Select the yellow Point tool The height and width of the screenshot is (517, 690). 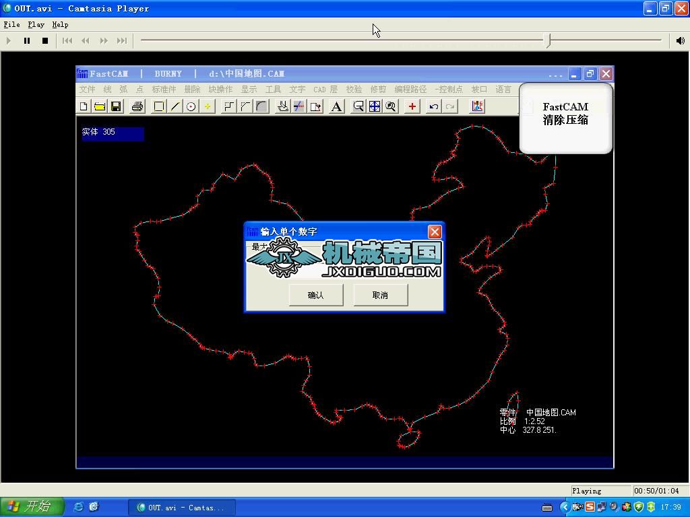(208, 106)
